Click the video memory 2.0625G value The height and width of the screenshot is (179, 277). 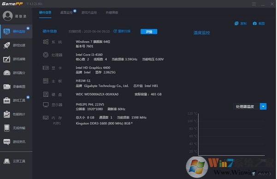[x=106, y=72]
